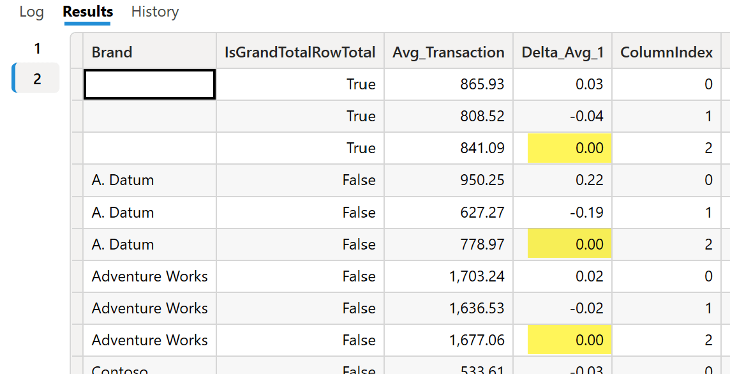
Task: Click the 627.27 average transaction cell
Action: [449, 213]
